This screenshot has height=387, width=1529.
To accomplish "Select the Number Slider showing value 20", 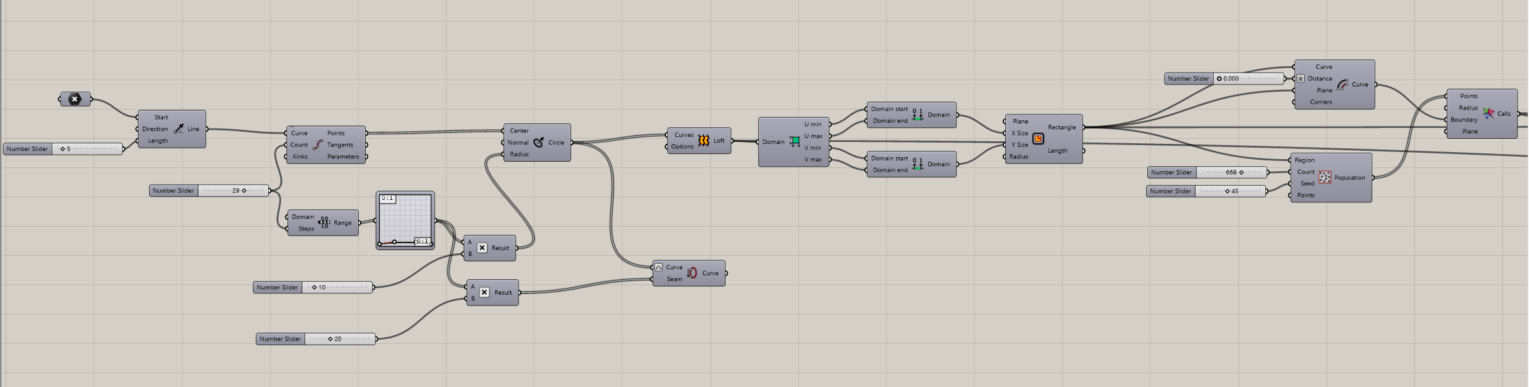I will (x=316, y=339).
